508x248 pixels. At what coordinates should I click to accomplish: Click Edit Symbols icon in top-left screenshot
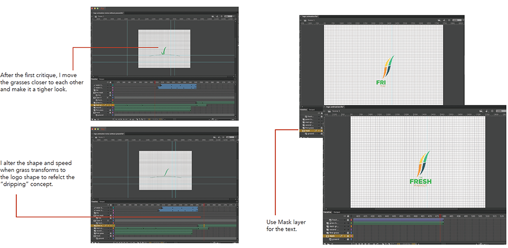click(217, 16)
